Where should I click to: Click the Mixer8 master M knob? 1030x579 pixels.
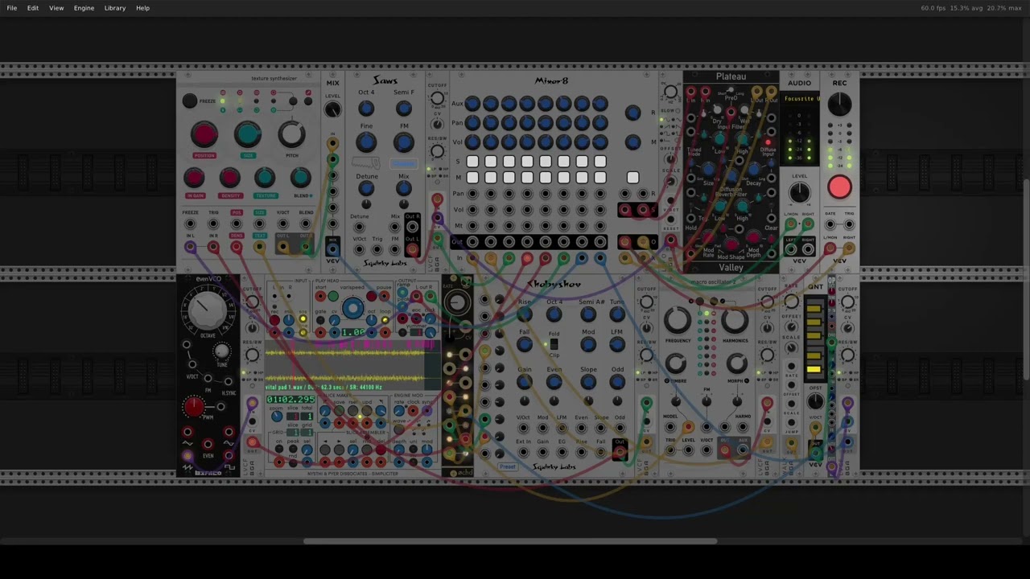pos(633,142)
